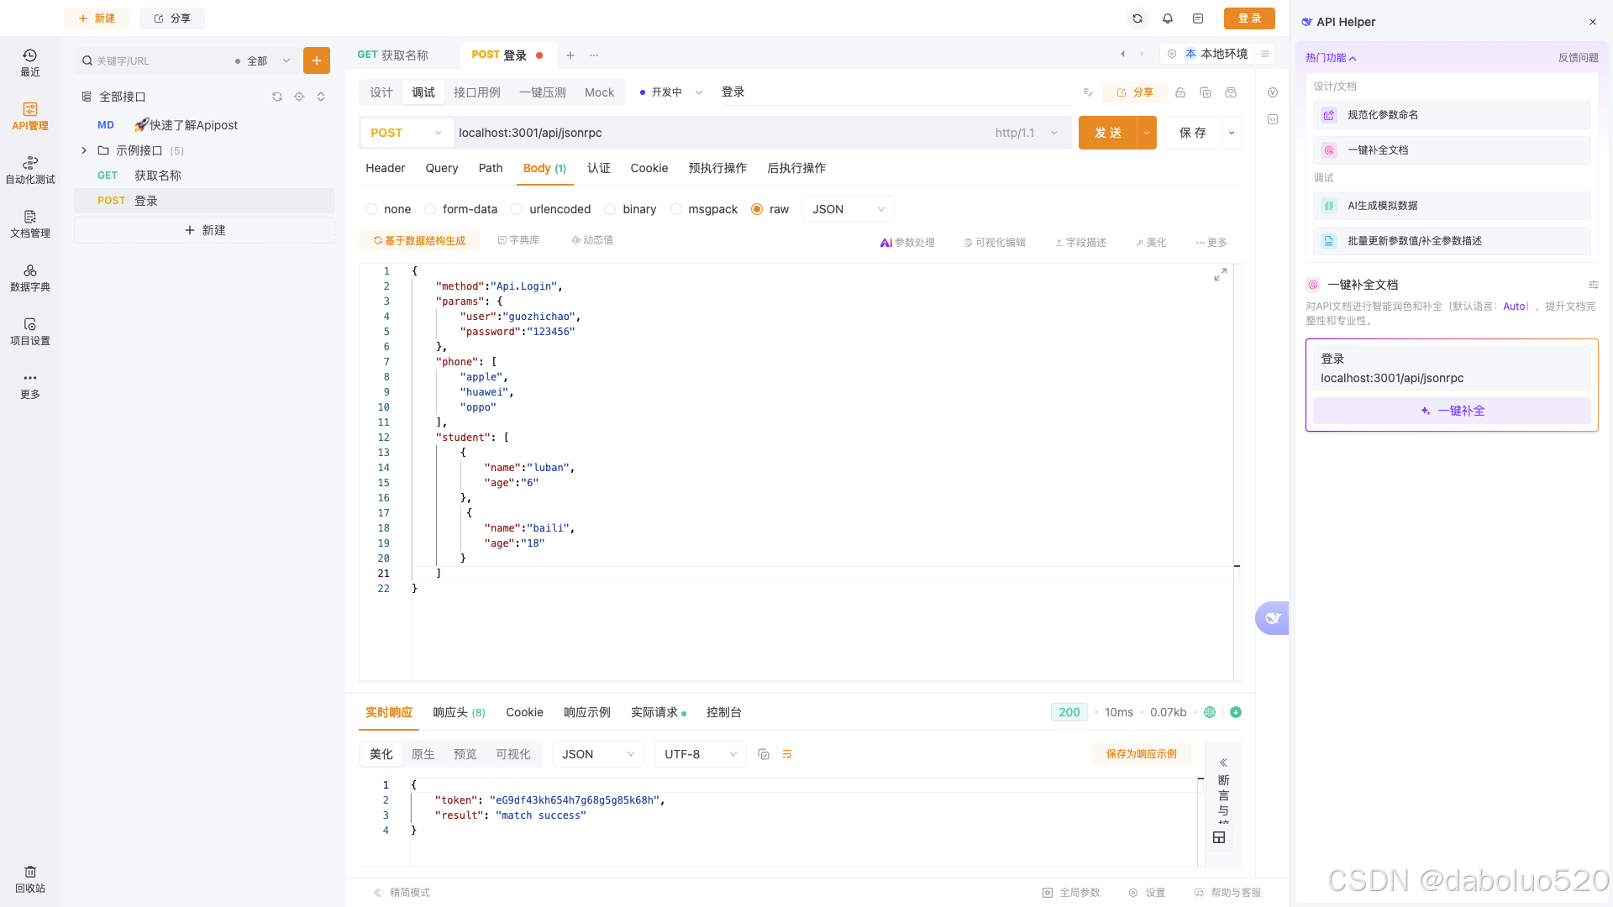Viewport: 1613px width, 907px height.
Task: Click 保存为响应示例 button
Action: pos(1141,754)
